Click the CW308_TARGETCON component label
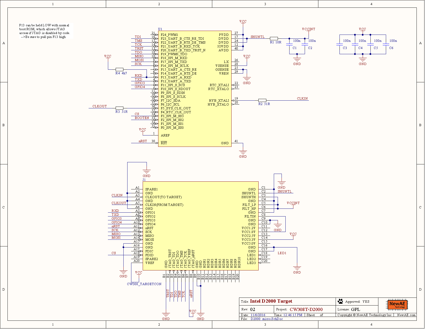The image size is (425, 329). [x=144, y=284]
